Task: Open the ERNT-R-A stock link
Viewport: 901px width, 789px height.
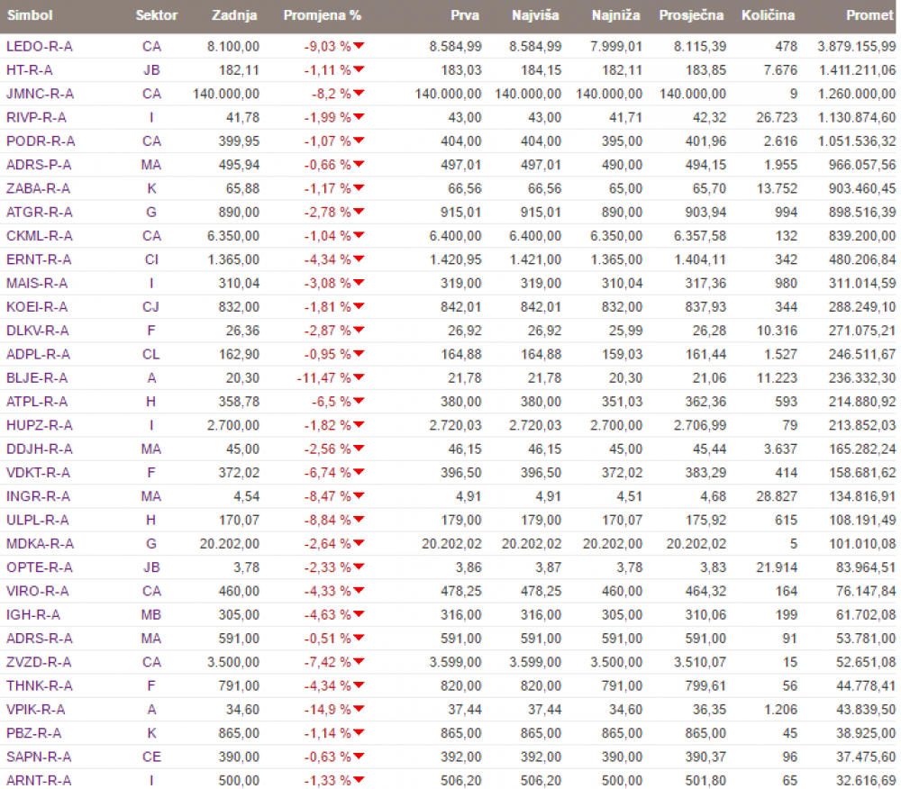Action: point(39,259)
